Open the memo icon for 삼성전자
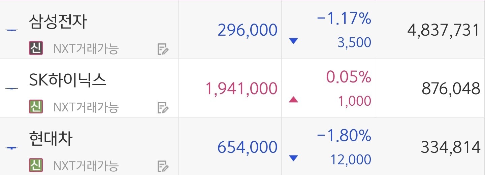This screenshot has width=485, height=175. click(x=163, y=49)
